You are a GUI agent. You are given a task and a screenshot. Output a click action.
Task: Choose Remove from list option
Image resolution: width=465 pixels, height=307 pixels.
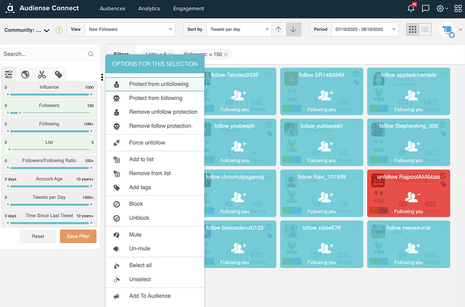point(155,173)
